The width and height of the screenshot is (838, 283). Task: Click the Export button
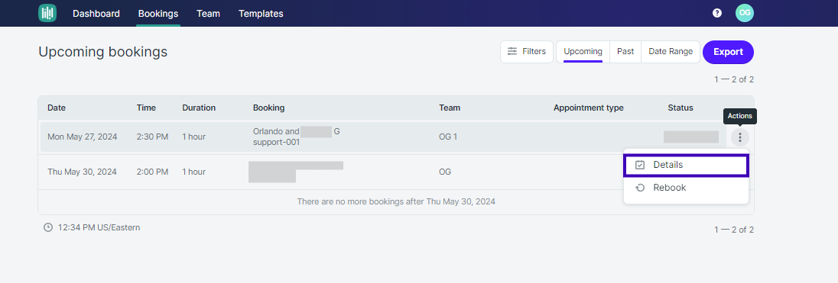tap(729, 52)
